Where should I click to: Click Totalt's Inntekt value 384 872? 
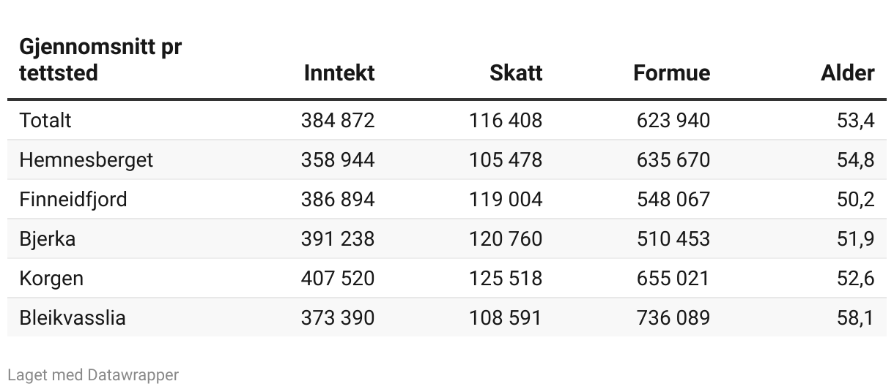point(338,120)
